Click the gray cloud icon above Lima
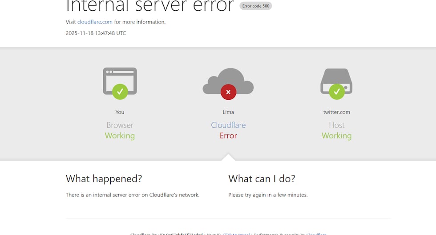 click(228, 81)
